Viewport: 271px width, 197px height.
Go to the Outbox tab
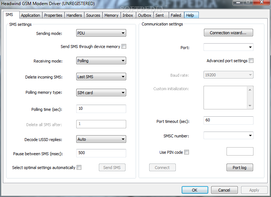(144, 15)
